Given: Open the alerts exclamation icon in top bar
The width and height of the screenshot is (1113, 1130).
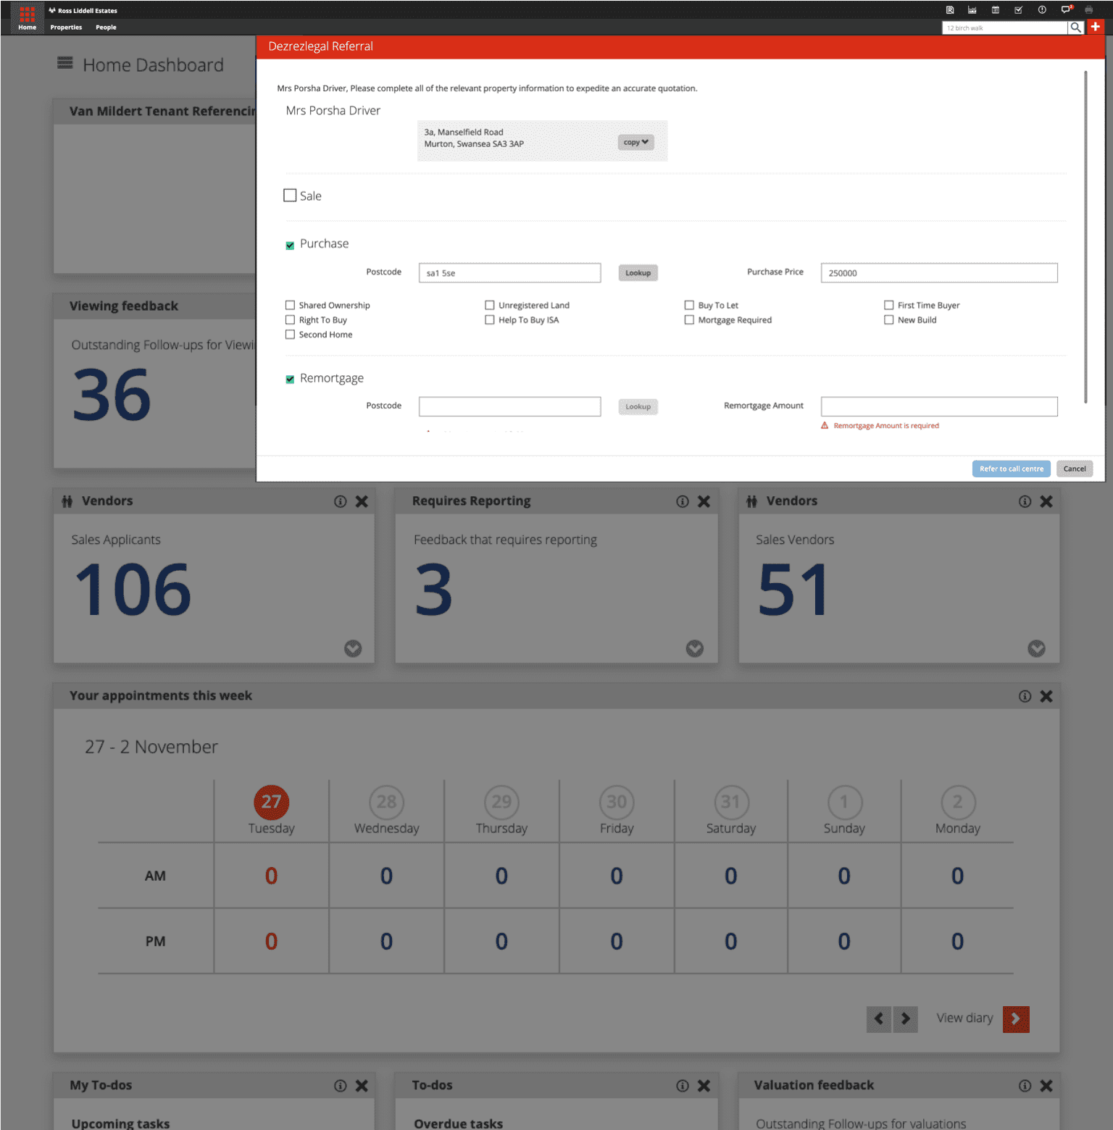Looking at the screenshot, I should click(1042, 10).
